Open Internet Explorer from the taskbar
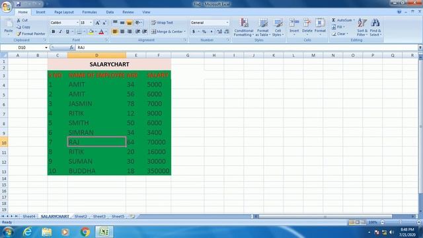The height and width of the screenshot is (238, 423). click(x=27, y=232)
